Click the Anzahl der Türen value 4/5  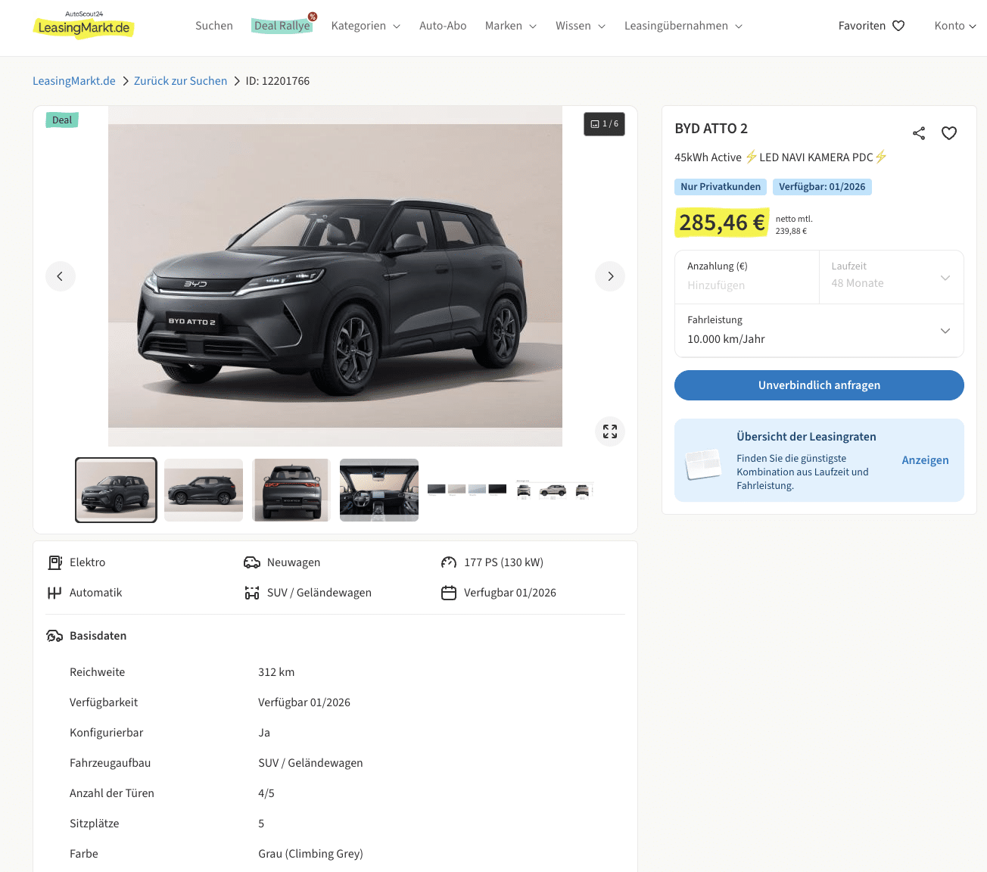(x=266, y=793)
